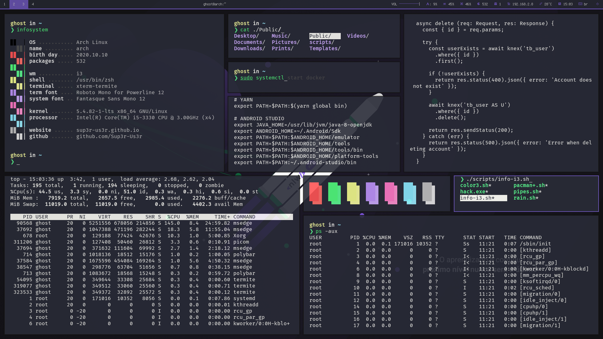Screen dimensions: 603x339
Task: Click the systemd process row in top
Action: 152,299
